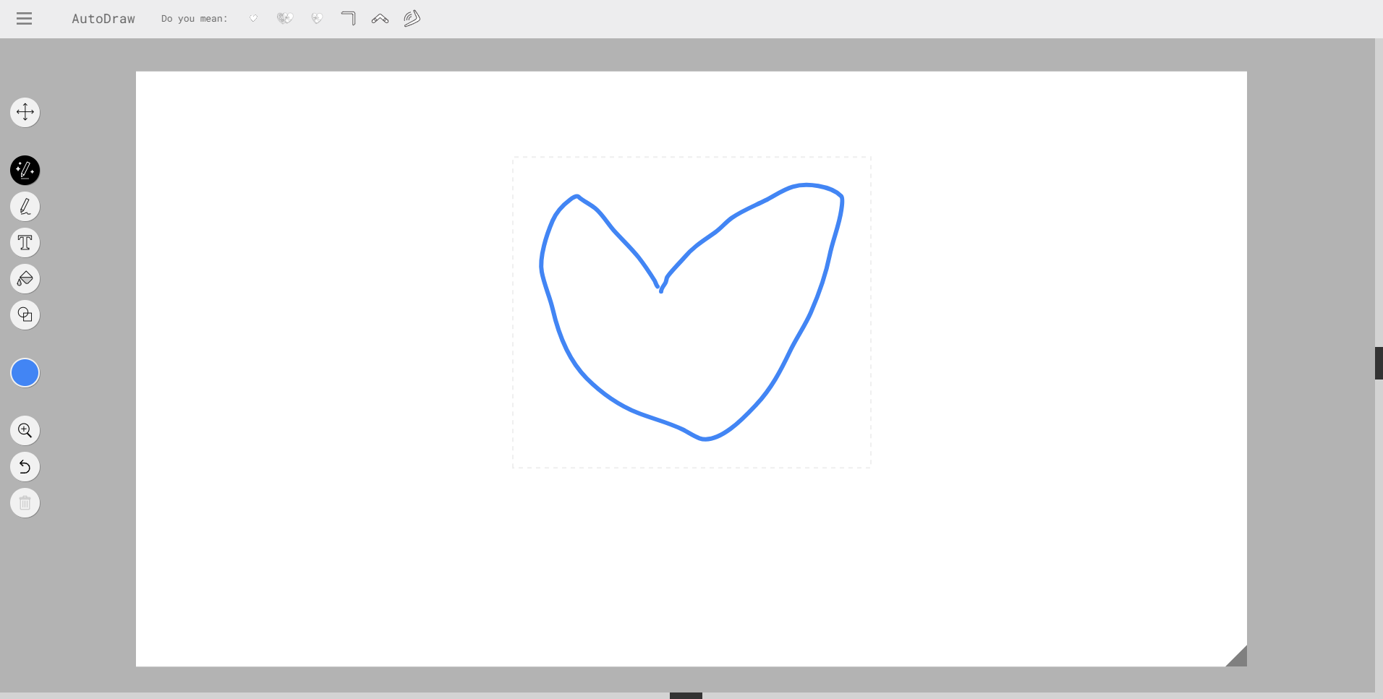
Task: Select the Shape tool
Action: (25, 314)
